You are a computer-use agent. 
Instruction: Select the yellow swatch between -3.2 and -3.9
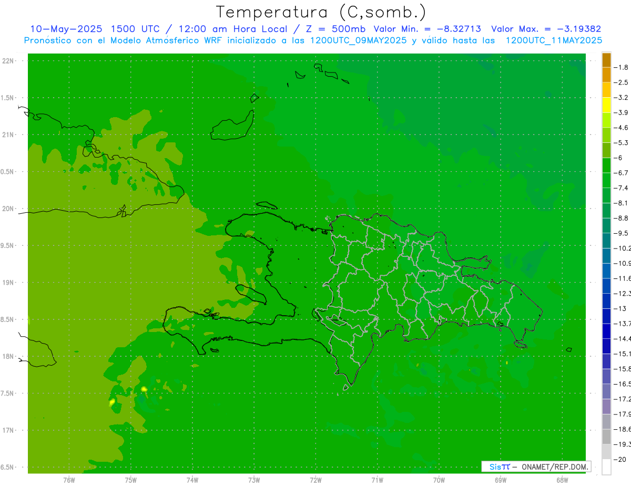click(x=606, y=105)
